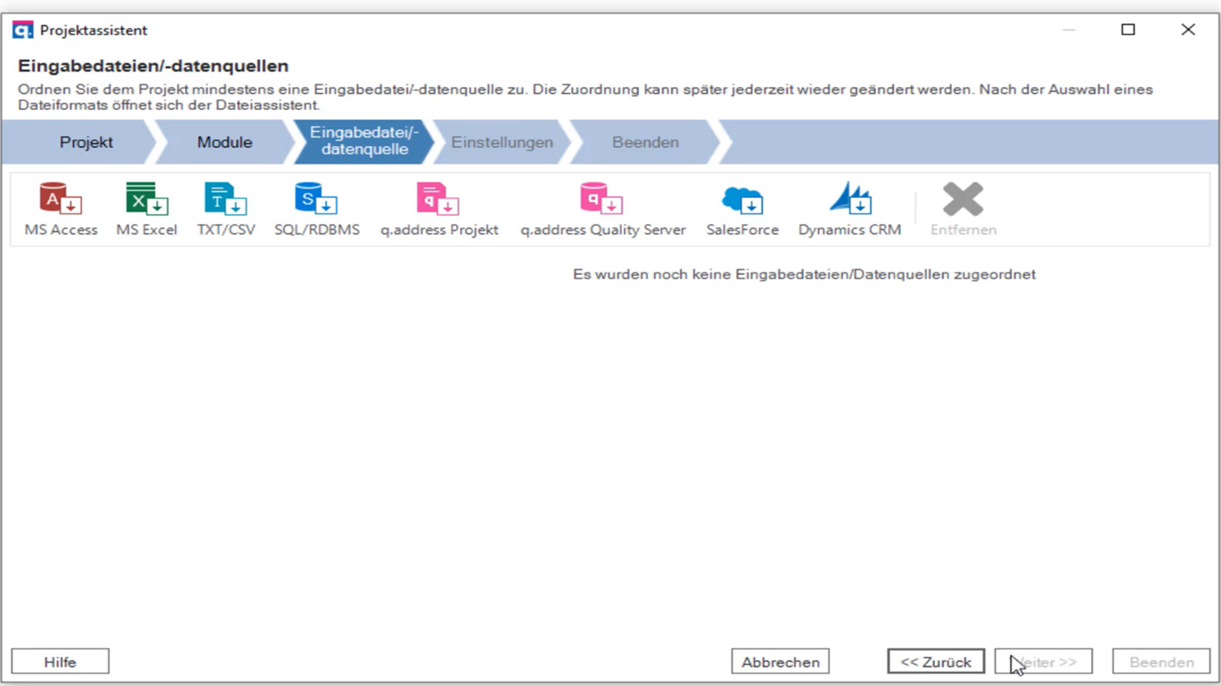Add an MS Access input source
1221x686 pixels.
coord(61,209)
